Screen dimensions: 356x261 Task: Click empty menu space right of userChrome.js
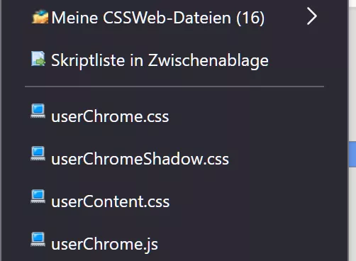241,244
